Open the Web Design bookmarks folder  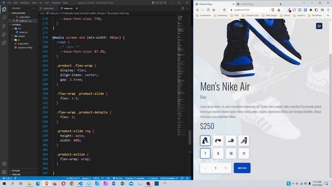[x=269, y=15]
